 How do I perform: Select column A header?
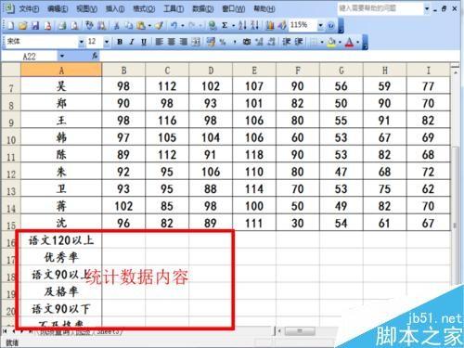point(61,71)
